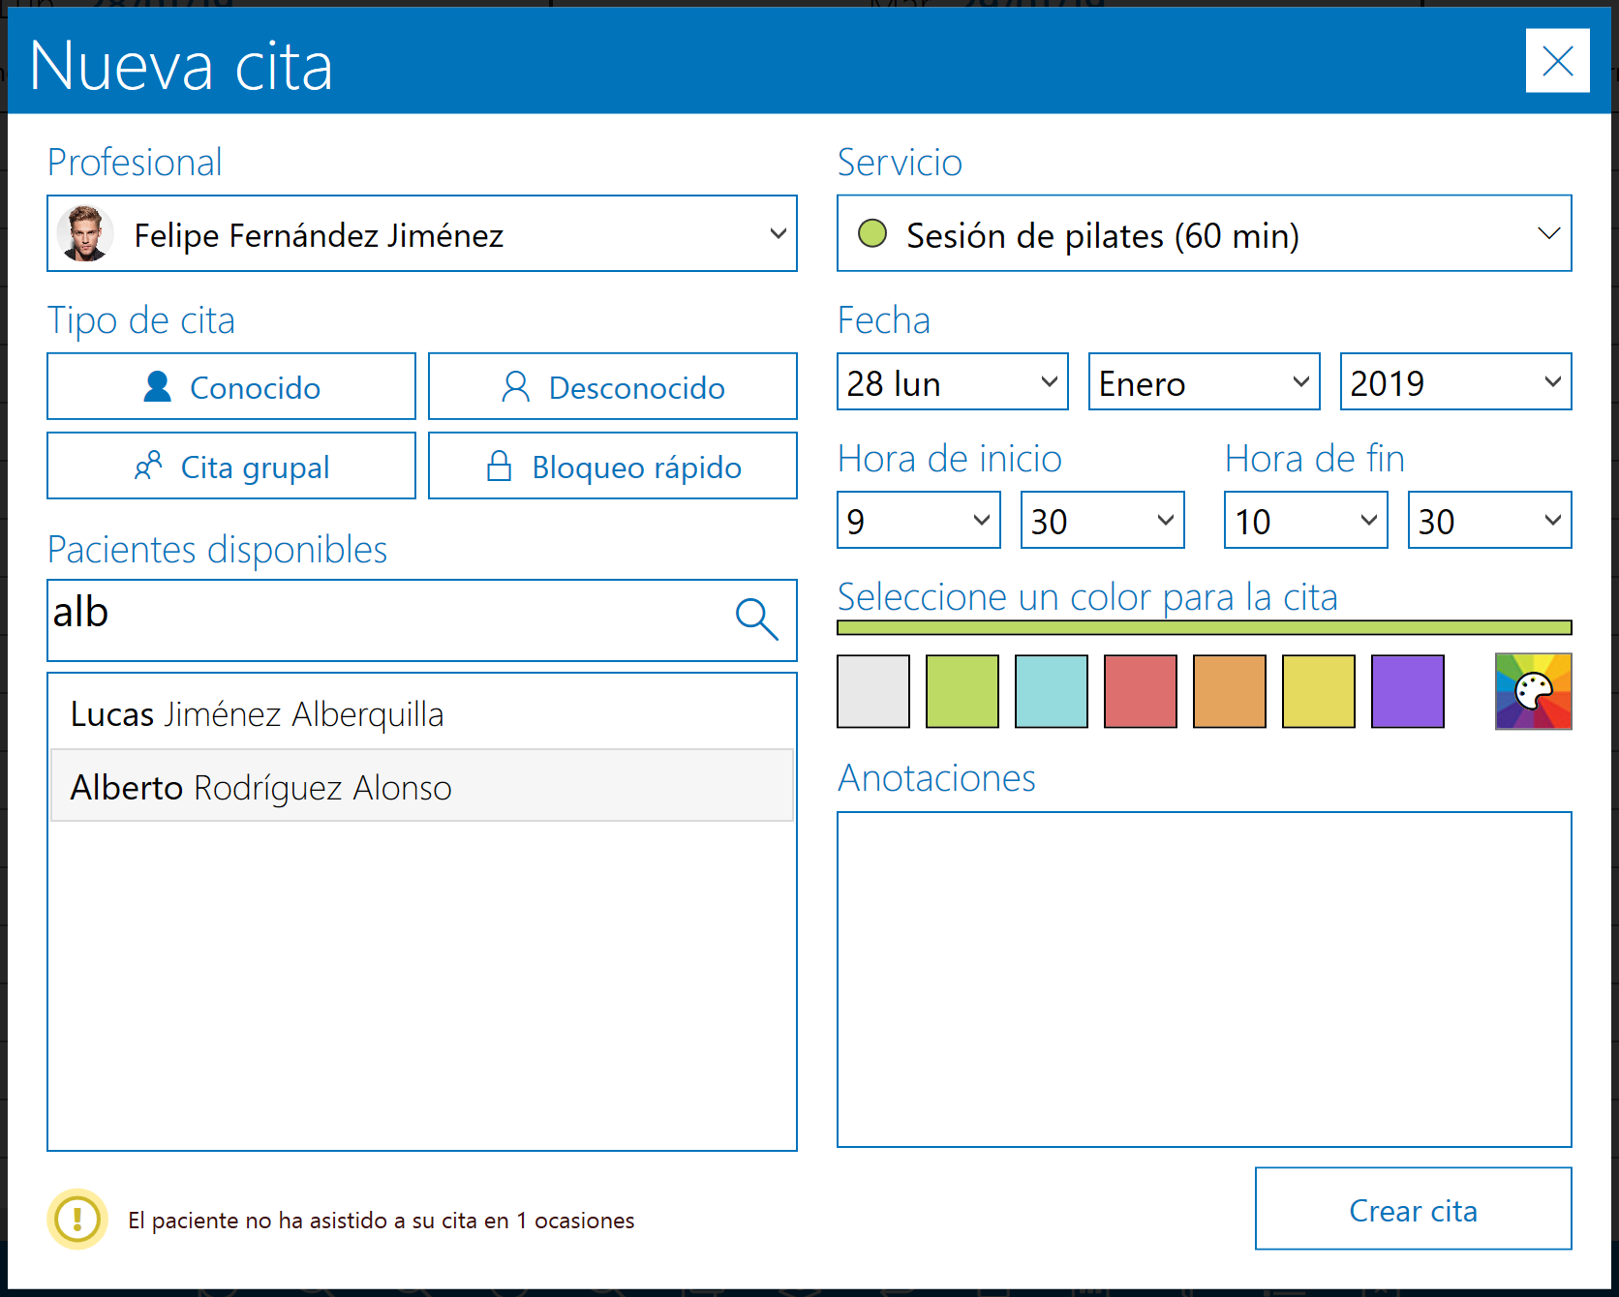The image size is (1619, 1297).
Task: Select the Conocido appointment type
Action: tap(231, 387)
